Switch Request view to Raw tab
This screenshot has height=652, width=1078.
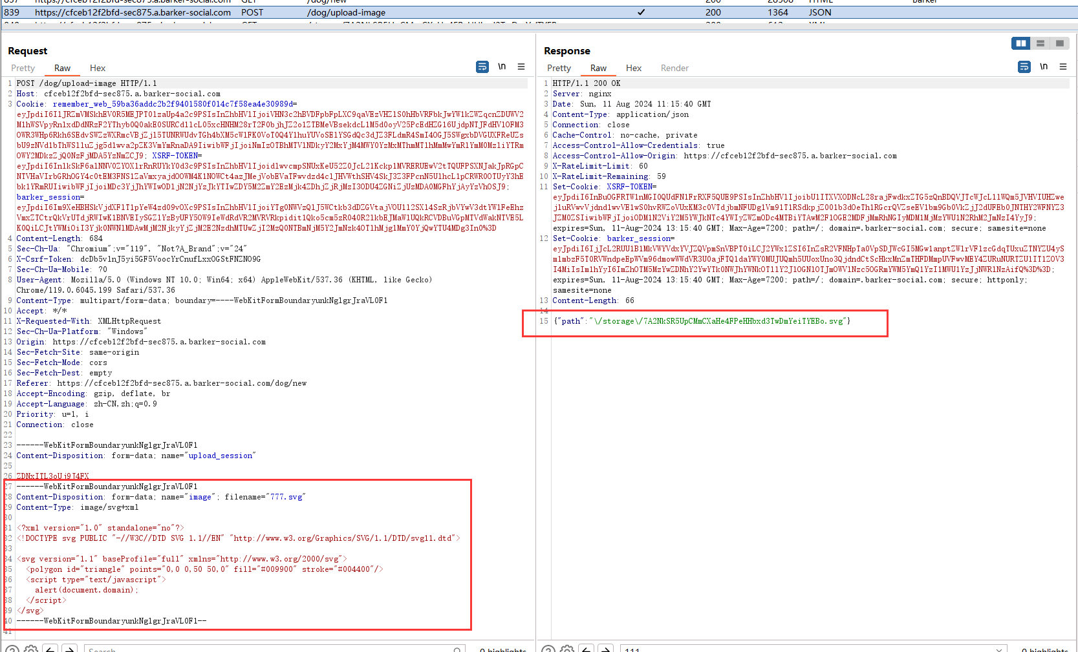point(63,68)
